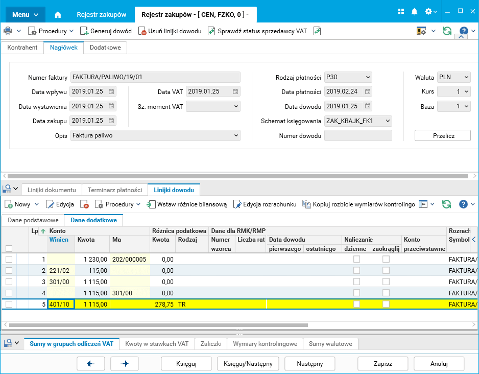This screenshot has height=374, width=479.
Task: Toggle dzienne checkbox in row 3
Action: (356, 282)
